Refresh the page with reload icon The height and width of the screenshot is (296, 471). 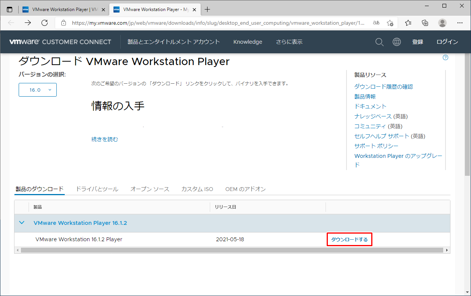click(x=45, y=23)
